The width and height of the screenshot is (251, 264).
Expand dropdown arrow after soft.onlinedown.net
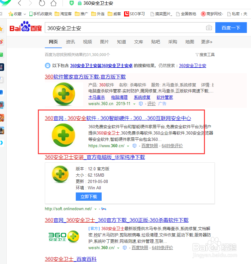point(96,209)
